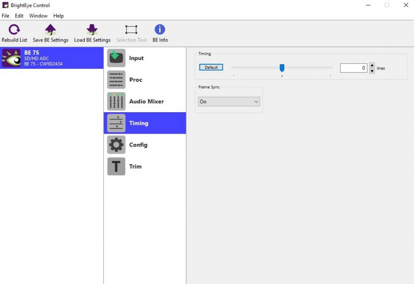Switch to the Input tab label
The height and width of the screenshot is (284, 414).
coord(136,58)
